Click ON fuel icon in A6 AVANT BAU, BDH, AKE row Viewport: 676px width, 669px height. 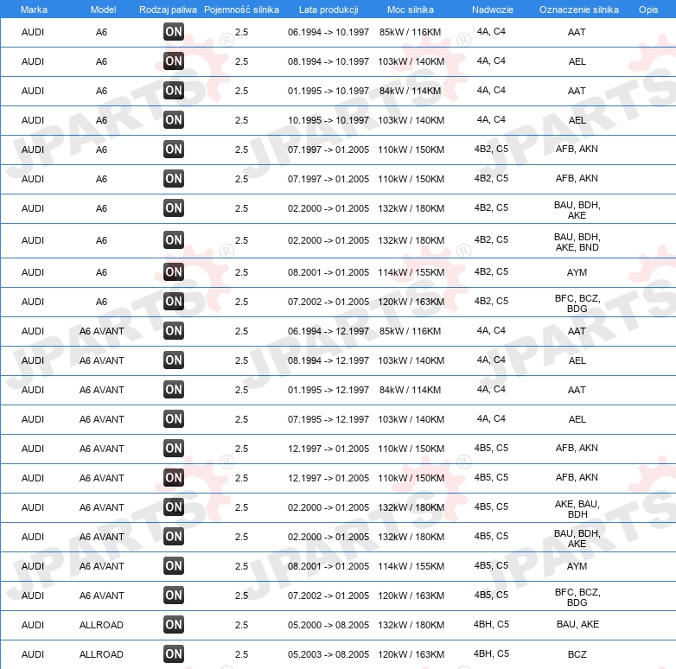[174, 536]
